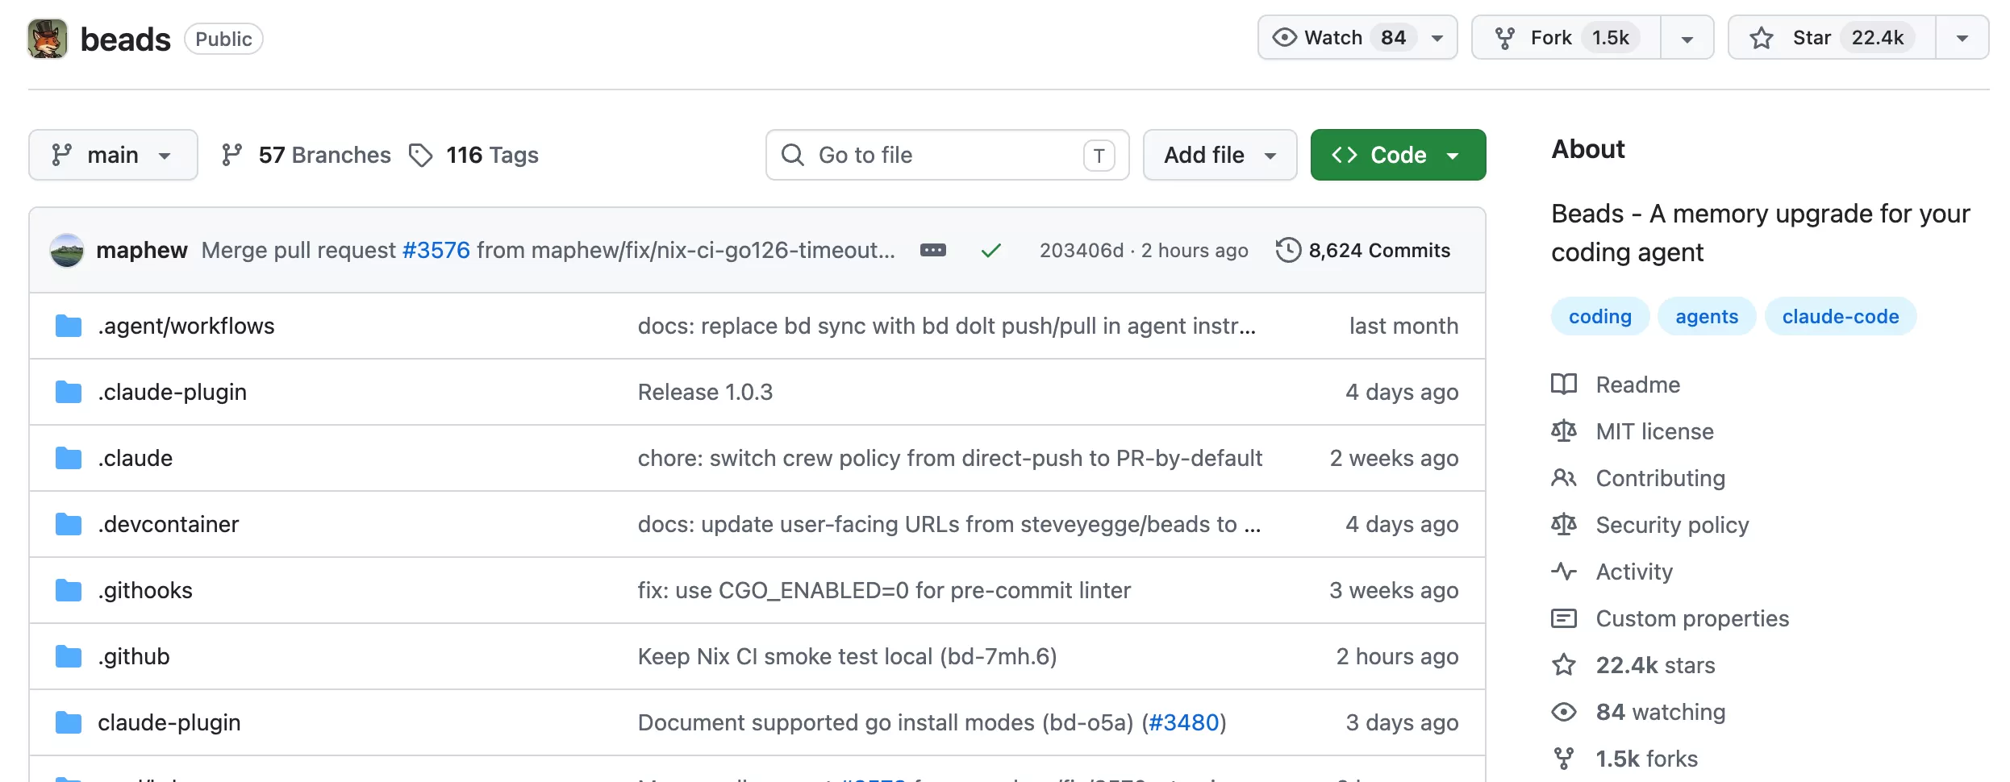This screenshot has width=2010, height=782.
Task: Select the claude-code topic tag
Action: [x=1841, y=317]
